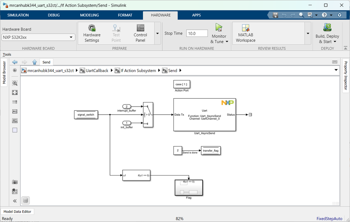Select the If block with u1 == 0
This screenshot has height=222, width=350.
pos(136,175)
